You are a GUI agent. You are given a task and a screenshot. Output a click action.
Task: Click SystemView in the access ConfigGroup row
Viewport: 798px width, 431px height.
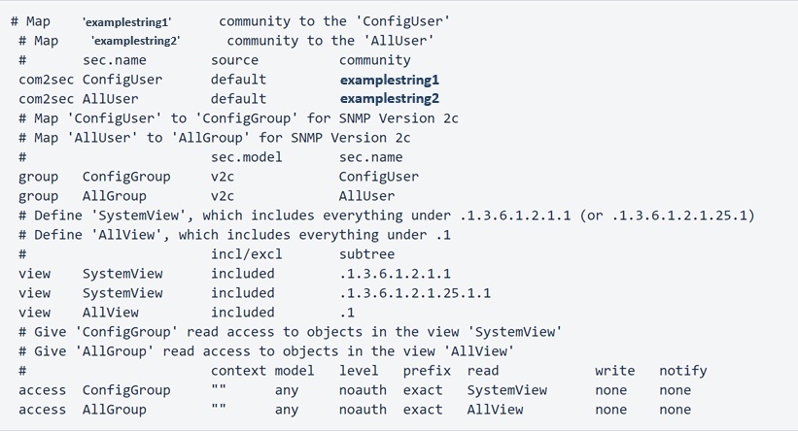click(506, 390)
